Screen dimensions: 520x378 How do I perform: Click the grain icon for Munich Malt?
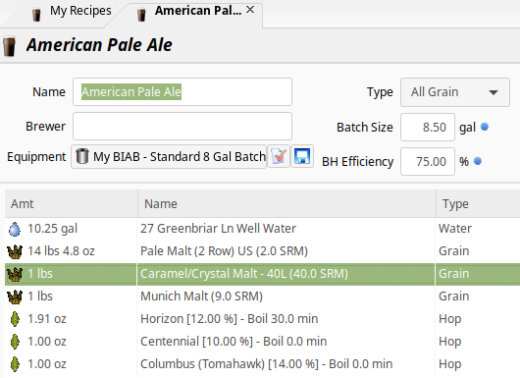(15, 297)
